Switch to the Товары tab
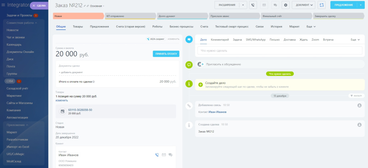The image size is (368, 168). click(78, 27)
